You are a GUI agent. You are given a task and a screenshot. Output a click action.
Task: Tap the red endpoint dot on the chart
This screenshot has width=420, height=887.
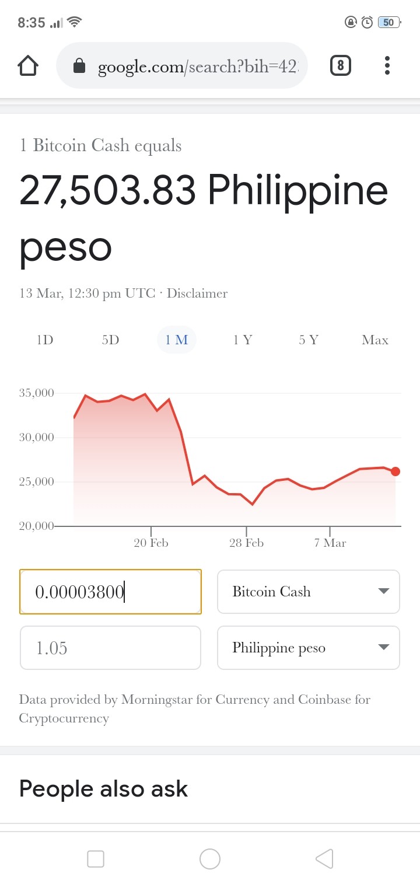coord(395,472)
